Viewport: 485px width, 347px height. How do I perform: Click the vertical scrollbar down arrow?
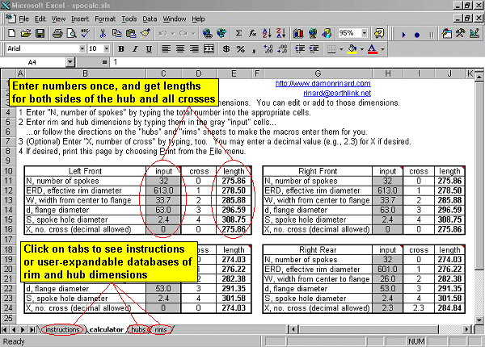[479, 320]
